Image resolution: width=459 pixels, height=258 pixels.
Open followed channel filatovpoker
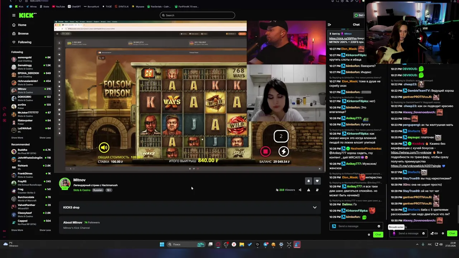click(31, 121)
